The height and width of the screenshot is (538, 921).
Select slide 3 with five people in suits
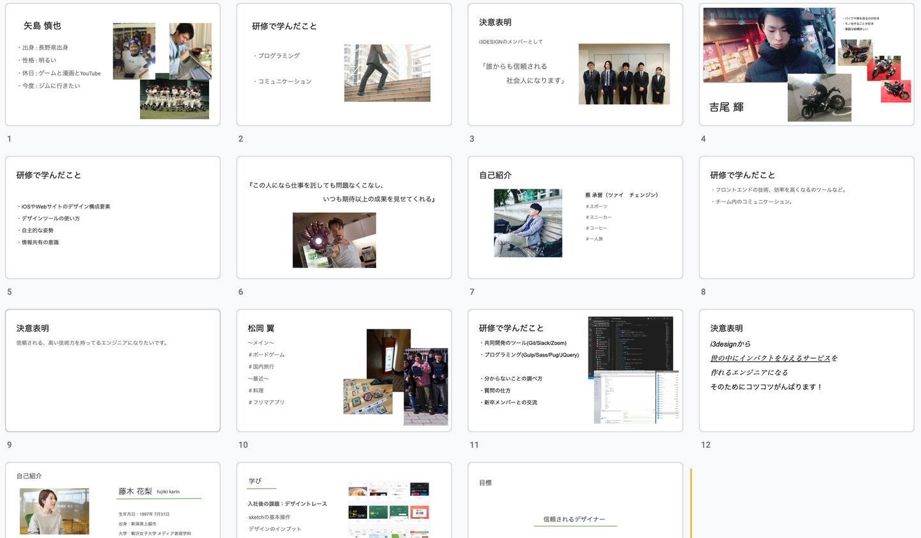(x=576, y=65)
